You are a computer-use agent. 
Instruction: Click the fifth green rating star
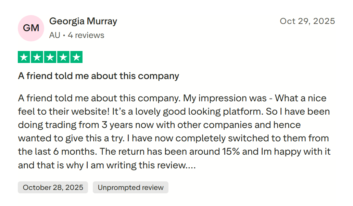76,57
